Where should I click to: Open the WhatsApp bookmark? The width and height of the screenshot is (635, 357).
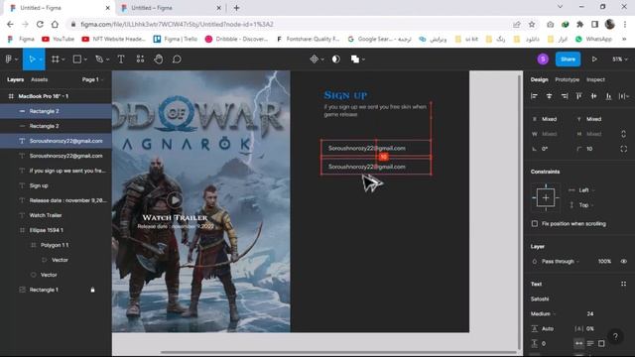click(x=593, y=39)
